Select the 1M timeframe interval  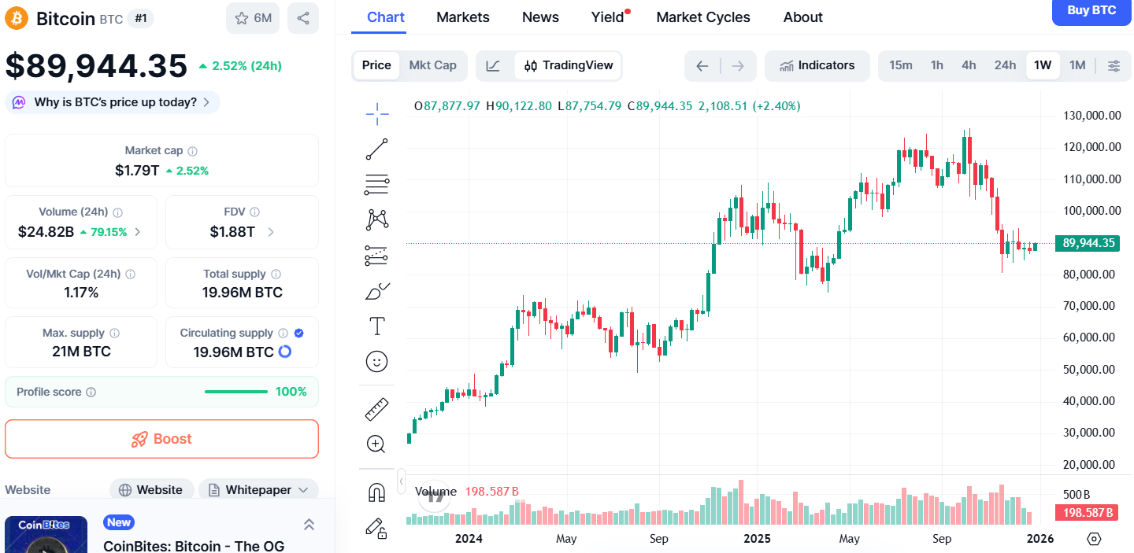click(x=1077, y=65)
